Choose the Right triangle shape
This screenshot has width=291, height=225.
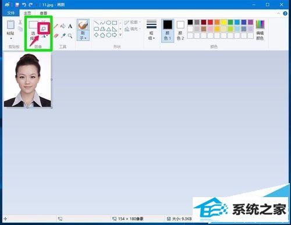(115, 29)
